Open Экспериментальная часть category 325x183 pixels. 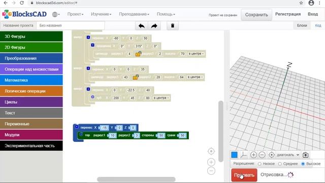pos(31,146)
